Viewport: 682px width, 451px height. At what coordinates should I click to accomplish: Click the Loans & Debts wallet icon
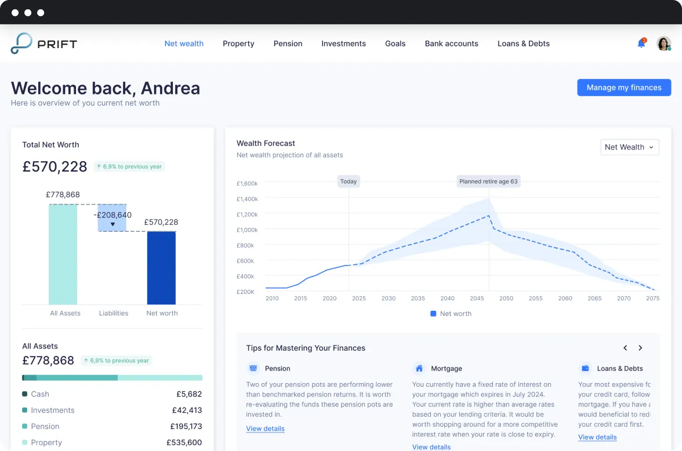click(586, 368)
